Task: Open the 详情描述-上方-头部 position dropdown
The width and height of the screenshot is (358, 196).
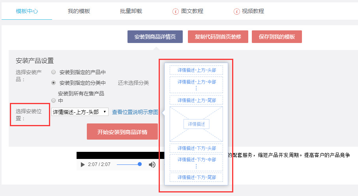Action: coord(80,112)
